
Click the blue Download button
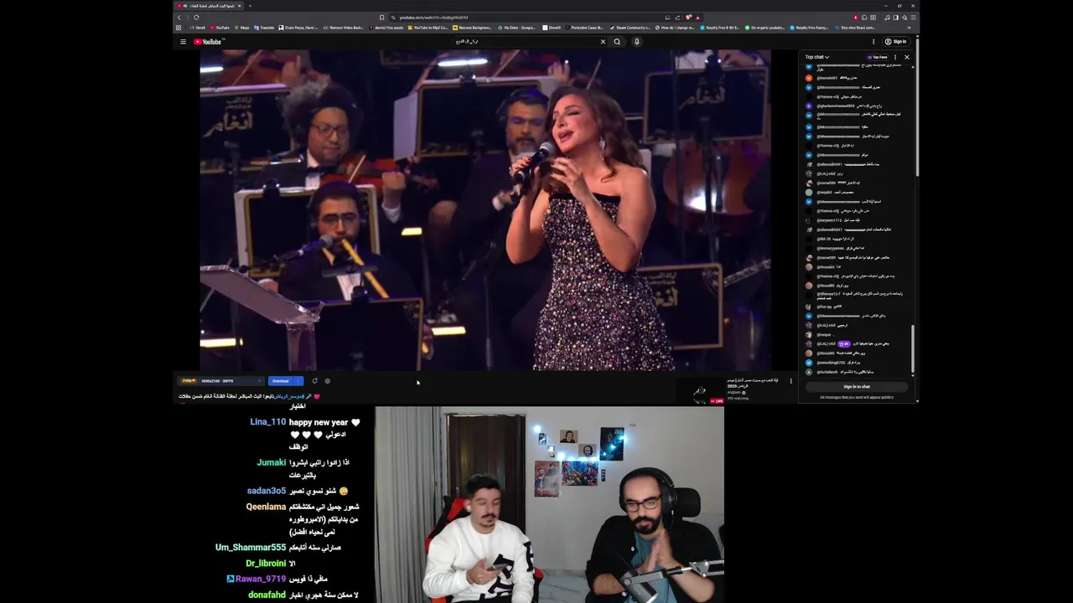click(280, 381)
